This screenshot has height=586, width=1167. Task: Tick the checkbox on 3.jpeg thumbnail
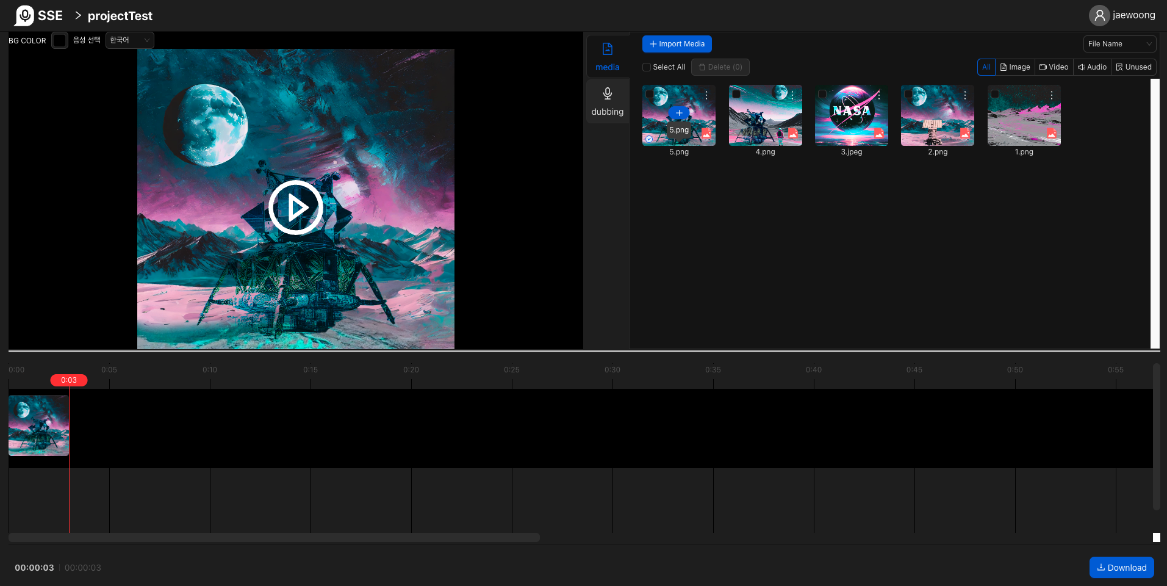[x=822, y=94]
